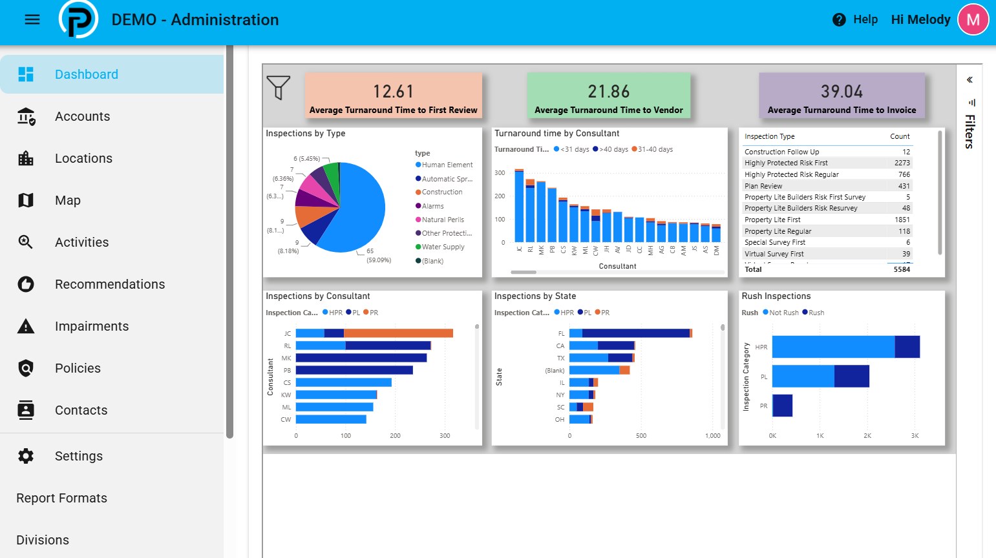996x558 pixels.
Task: Open Report Formats link
Action: click(x=61, y=498)
